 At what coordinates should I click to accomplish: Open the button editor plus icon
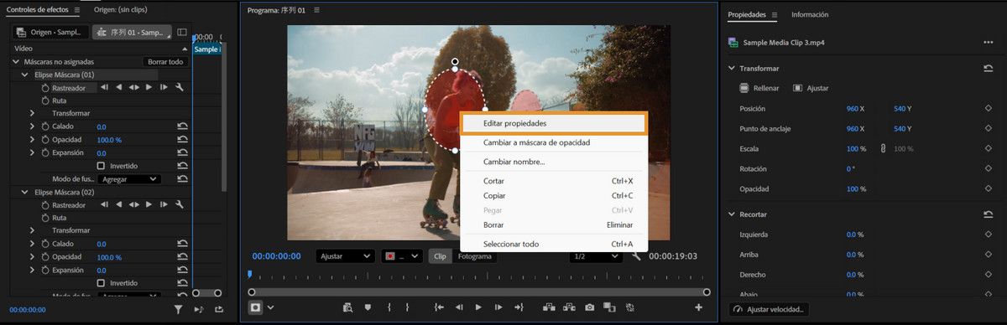tap(698, 307)
